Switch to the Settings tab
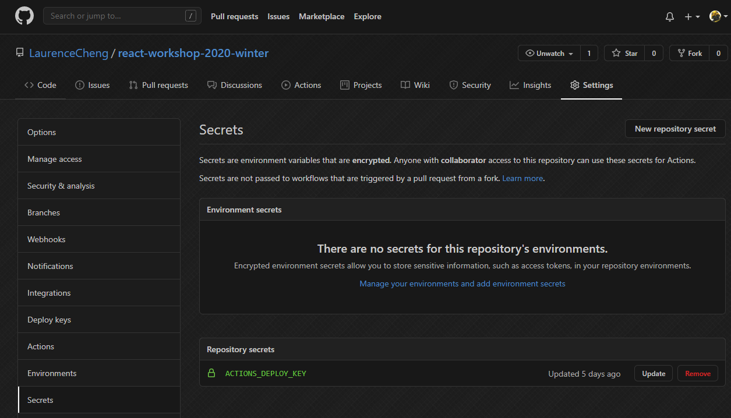Screen dimensions: 731x418 (591, 85)
